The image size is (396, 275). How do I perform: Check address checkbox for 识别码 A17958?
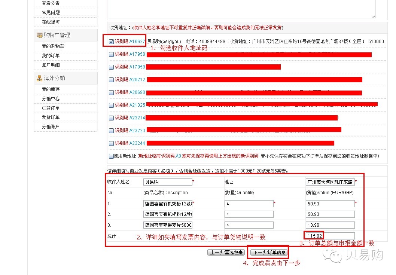111,54
